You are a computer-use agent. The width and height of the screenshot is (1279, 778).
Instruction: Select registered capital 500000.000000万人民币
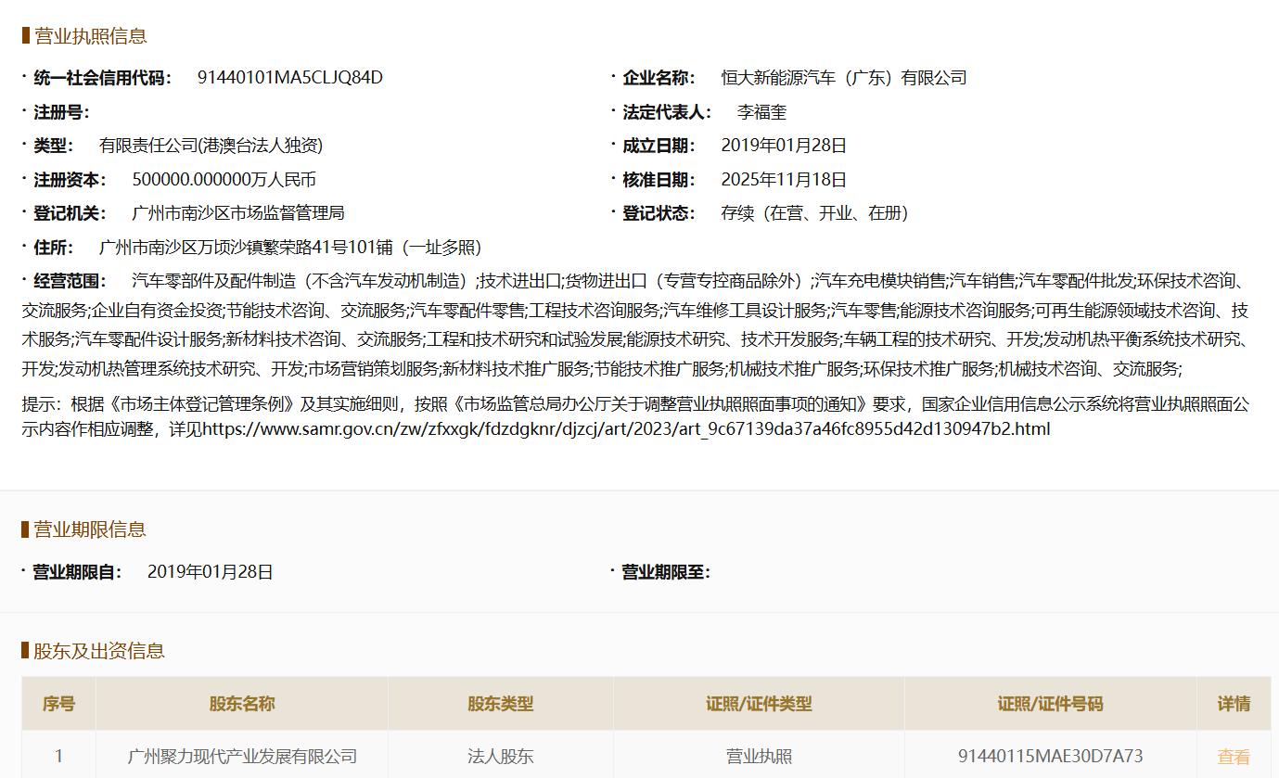tap(224, 180)
